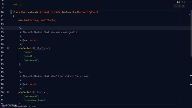
Task: Click the Authenticatable parent class name
Action: [x=50, y=12]
